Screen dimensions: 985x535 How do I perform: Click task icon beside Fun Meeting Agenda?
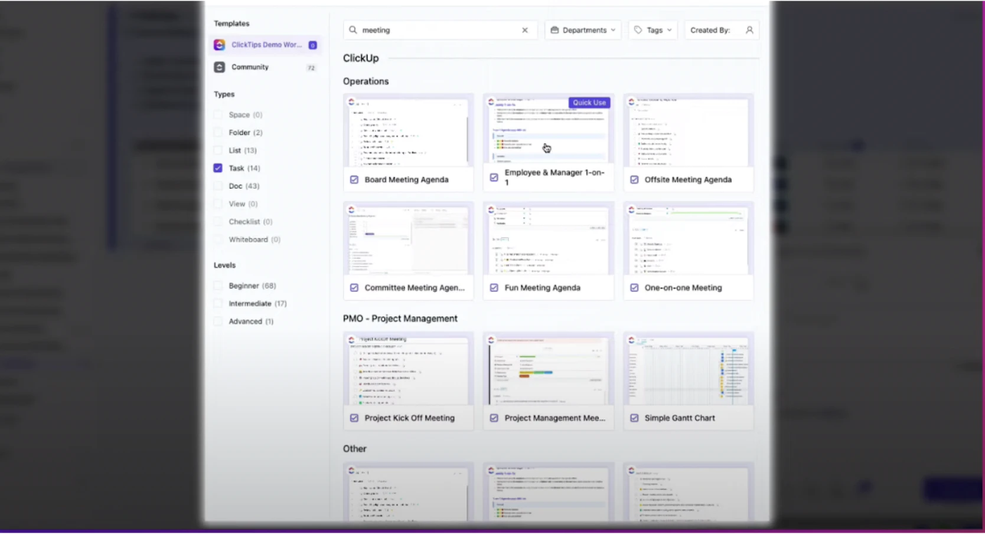(x=494, y=288)
